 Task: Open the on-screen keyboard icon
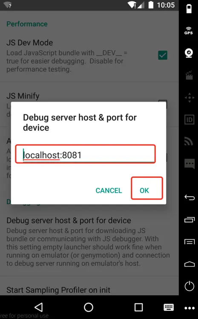pos(169,307)
